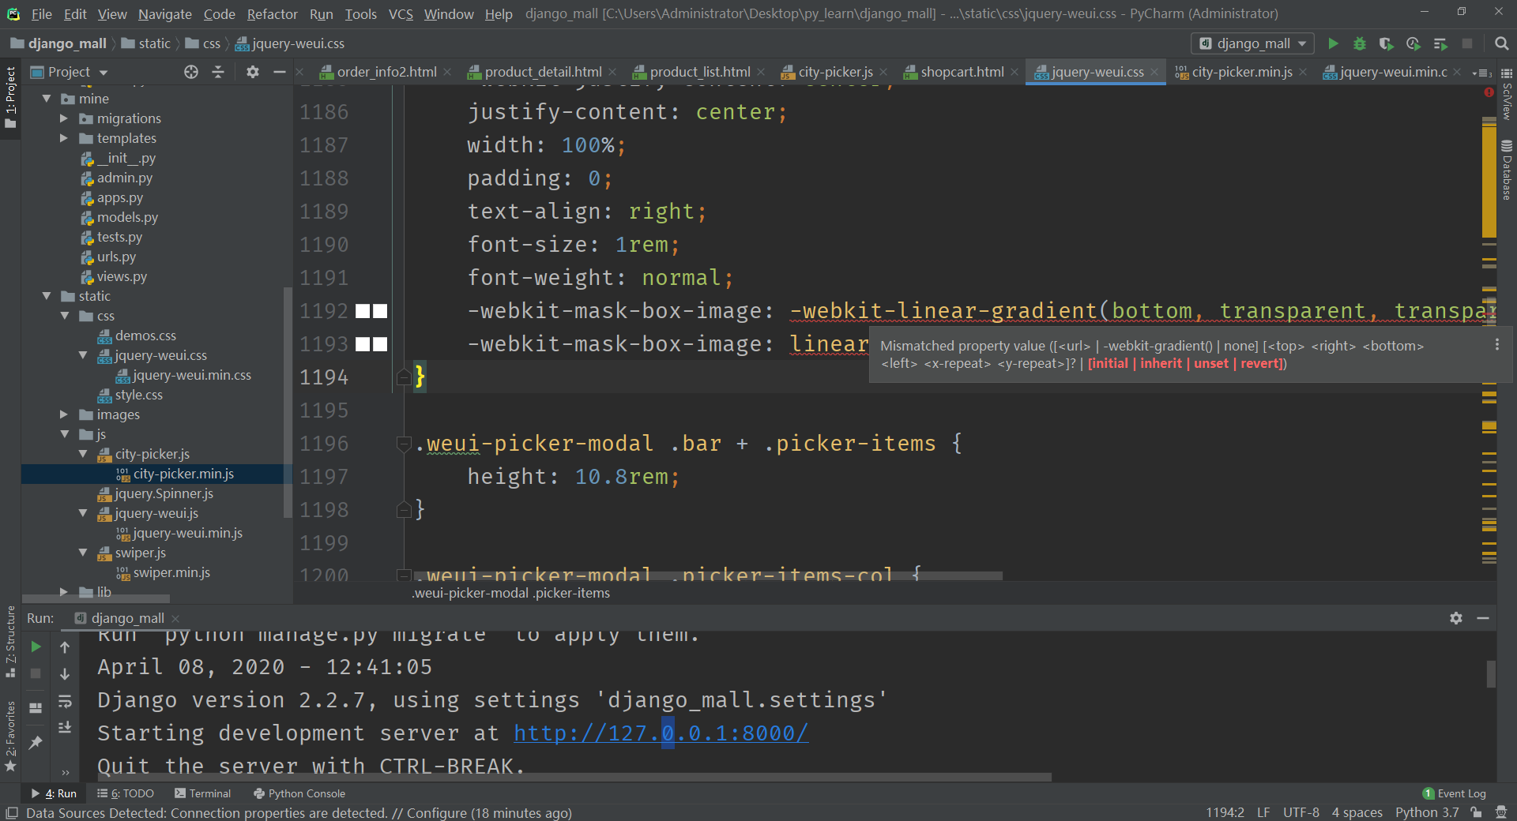
Task: Hide the Project tool window
Action: 279,72
